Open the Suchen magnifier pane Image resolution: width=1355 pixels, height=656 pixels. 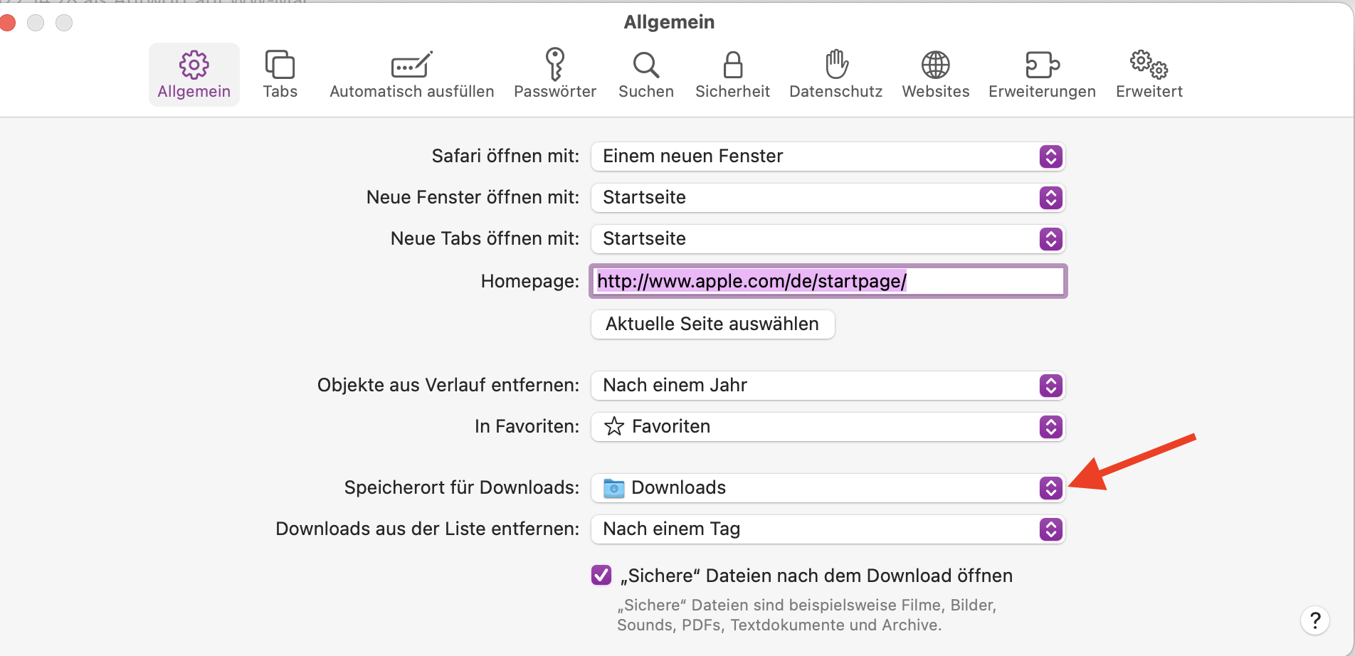coord(645,74)
